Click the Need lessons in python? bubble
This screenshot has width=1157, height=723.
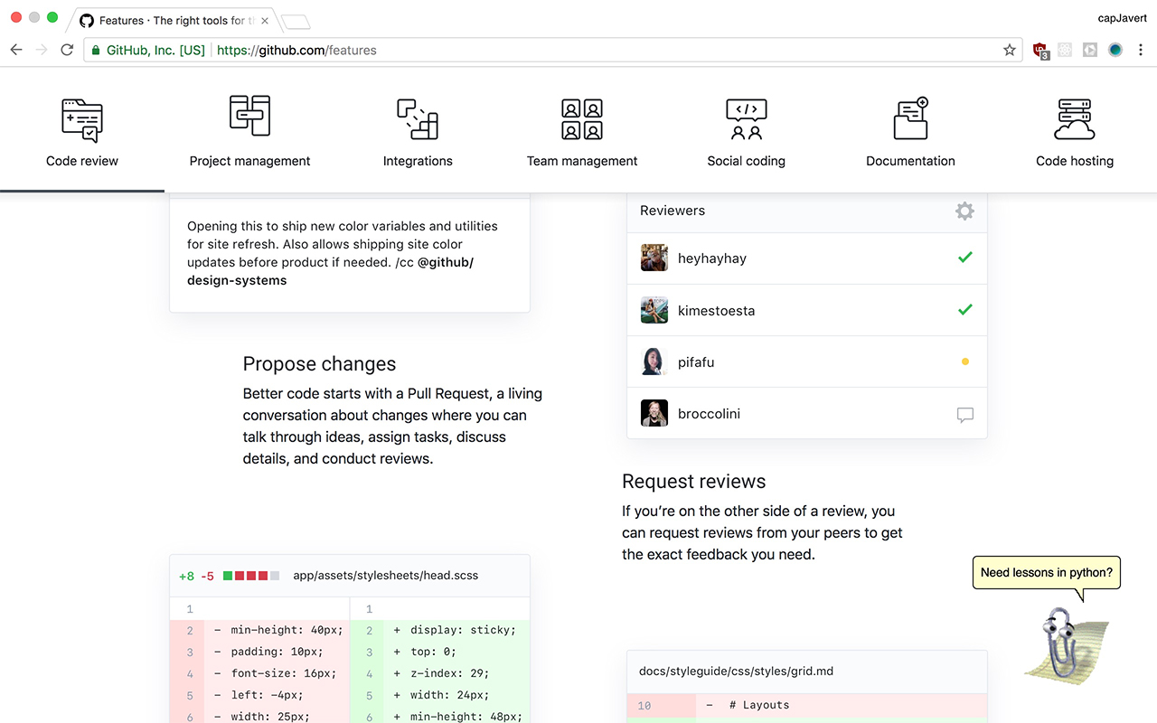(1047, 572)
